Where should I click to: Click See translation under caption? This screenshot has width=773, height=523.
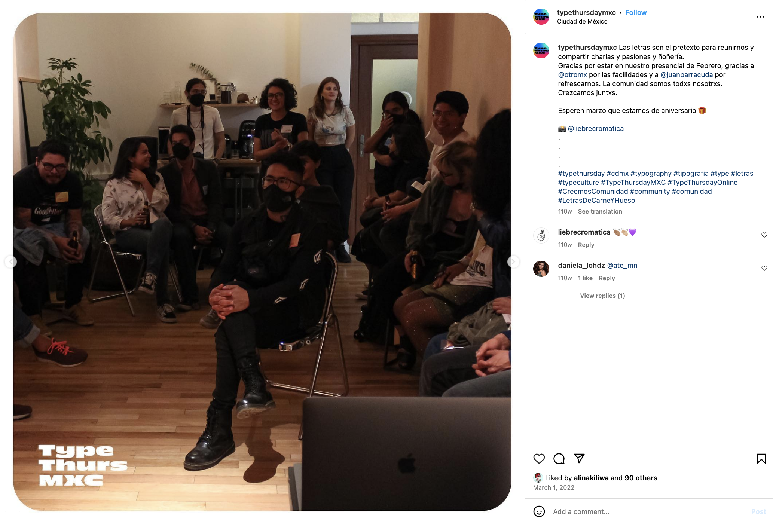click(600, 211)
